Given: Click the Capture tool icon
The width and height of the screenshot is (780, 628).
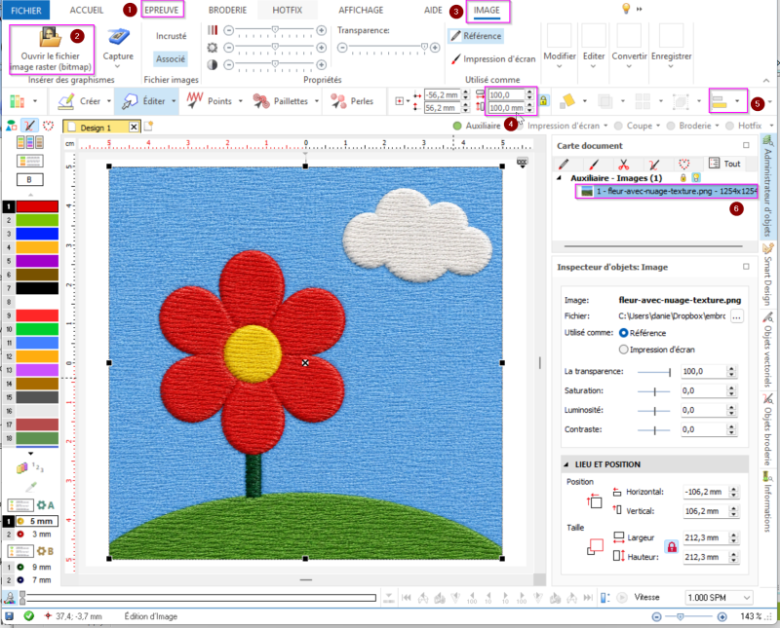Looking at the screenshot, I should (x=118, y=38).
